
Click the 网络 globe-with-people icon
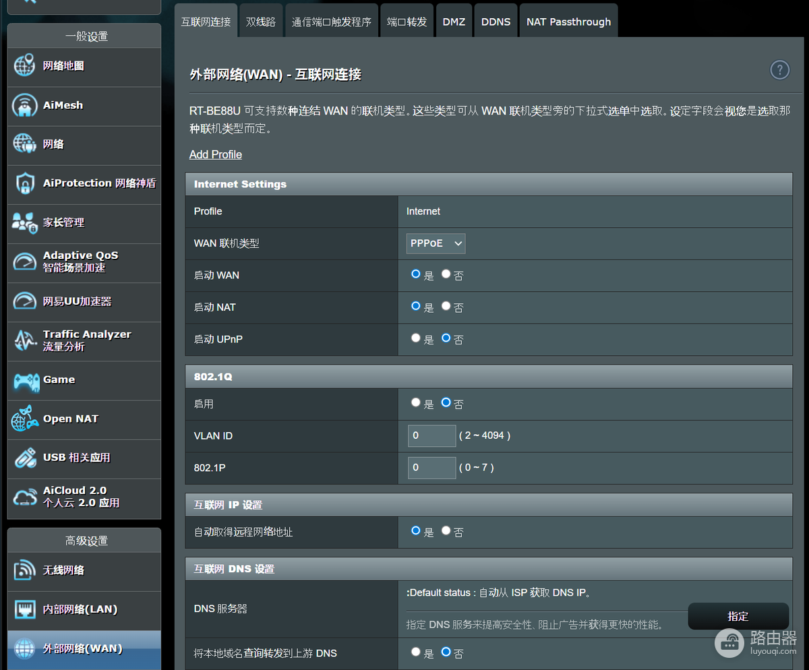24,144
